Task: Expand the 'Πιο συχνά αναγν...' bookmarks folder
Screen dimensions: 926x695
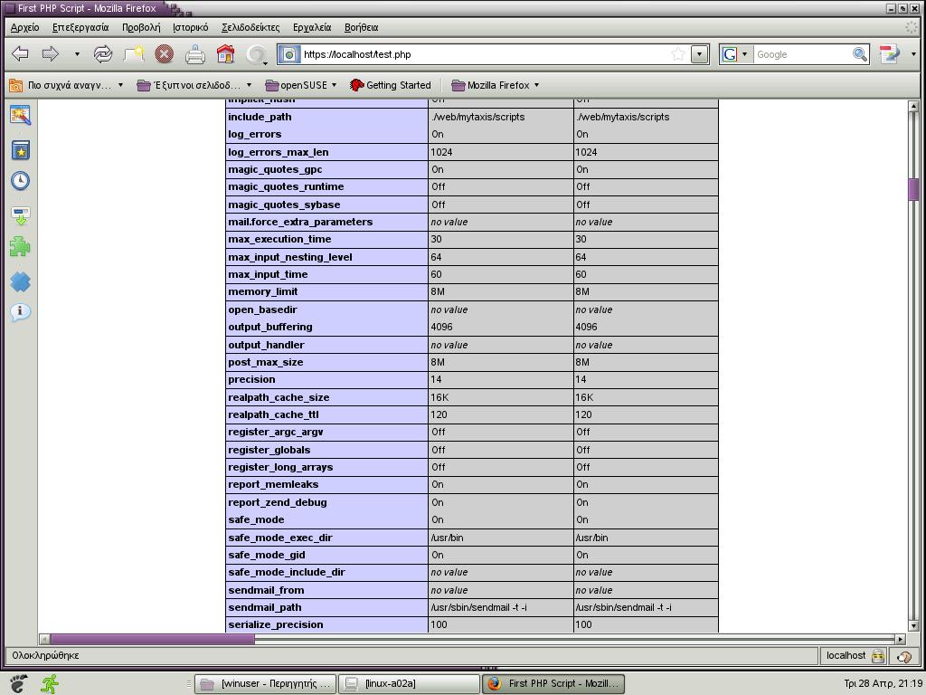Action: (x=67, y=85)
